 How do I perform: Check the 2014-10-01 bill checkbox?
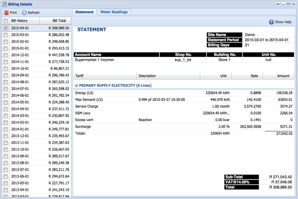point(6,69)
